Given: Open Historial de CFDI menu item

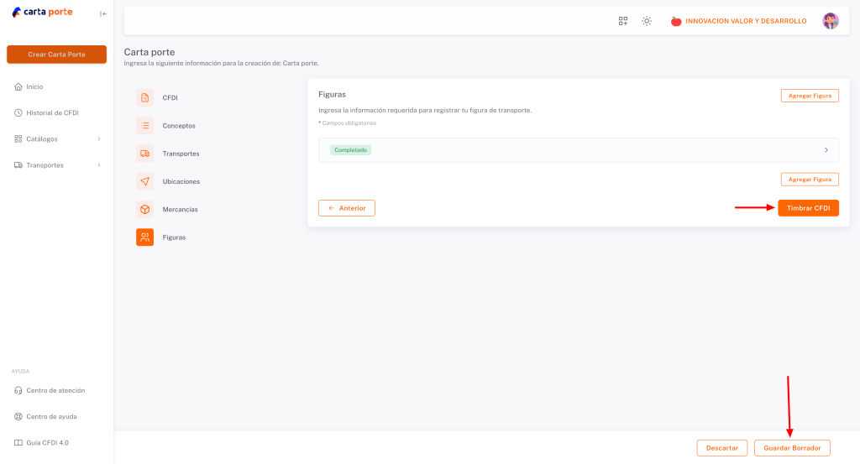Looking at the screenshot, I should [53, 112].
